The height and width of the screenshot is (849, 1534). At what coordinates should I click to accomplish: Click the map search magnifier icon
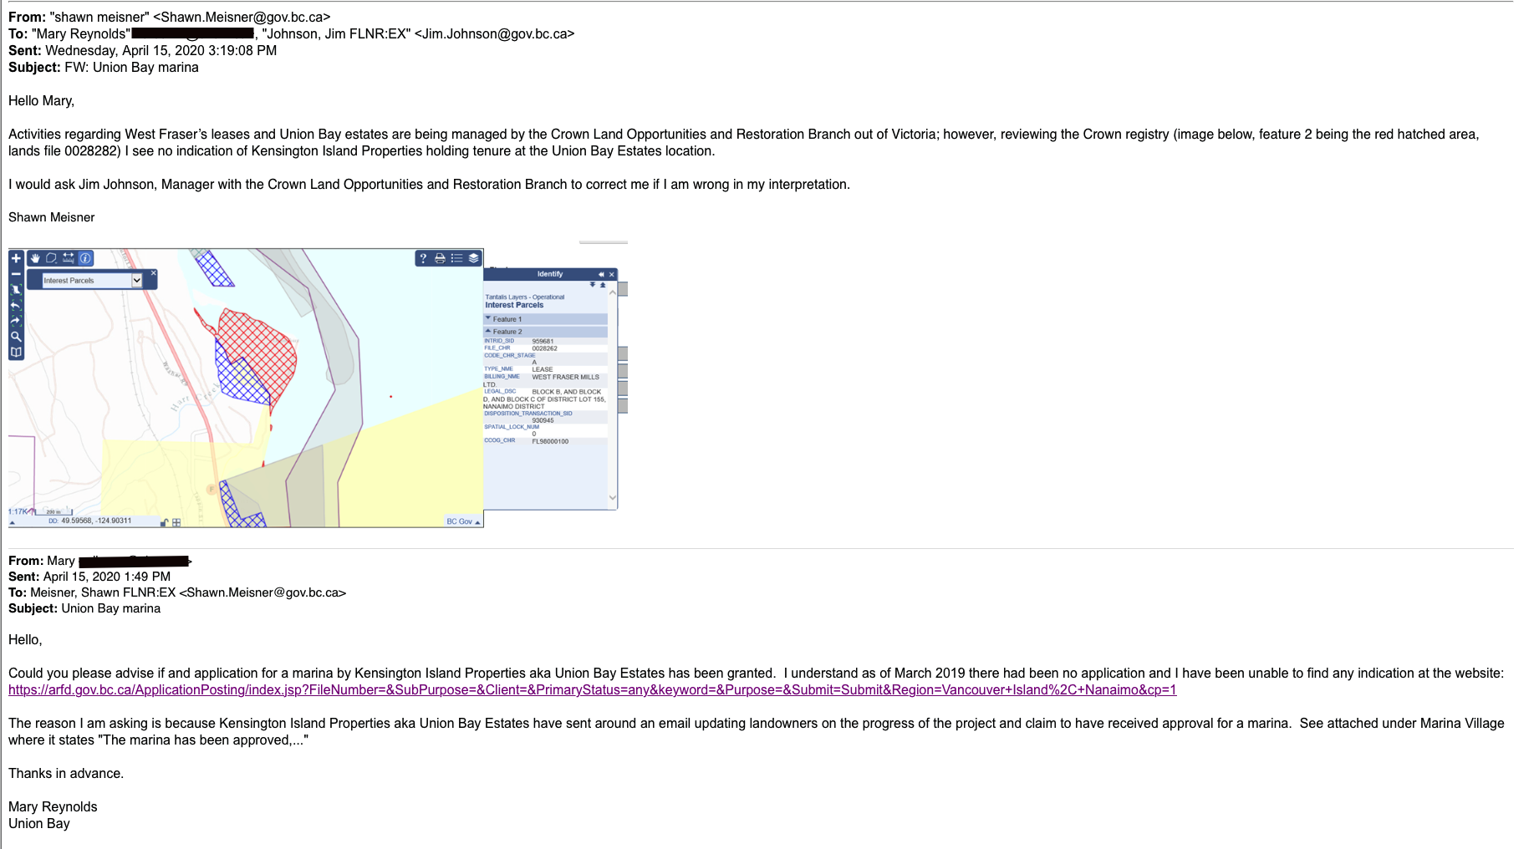tap(16, 336)
